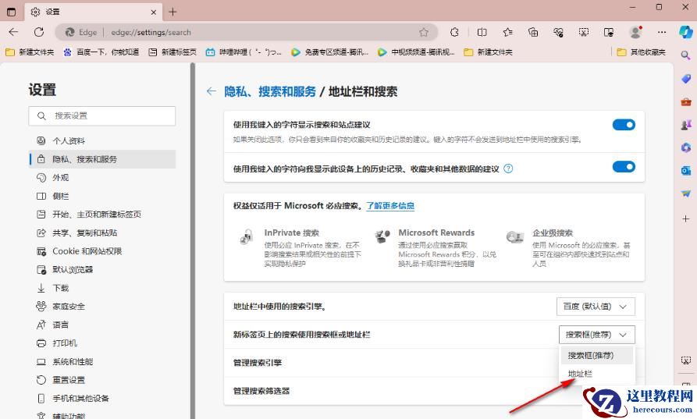Viewport: 697px width, 419px height.
Task: Refresh the settings page
Action: 39,32
